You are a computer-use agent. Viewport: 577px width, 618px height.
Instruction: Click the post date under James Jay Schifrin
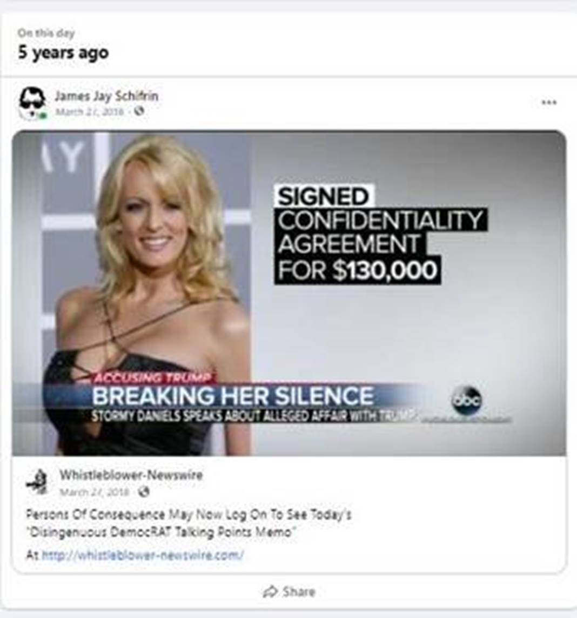point(90,111)
